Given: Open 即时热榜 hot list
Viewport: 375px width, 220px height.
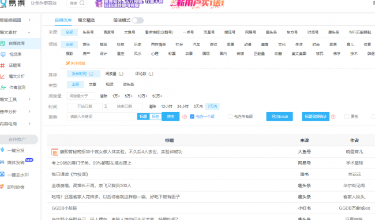Looking at the screenshot, I should coord(16,187).
